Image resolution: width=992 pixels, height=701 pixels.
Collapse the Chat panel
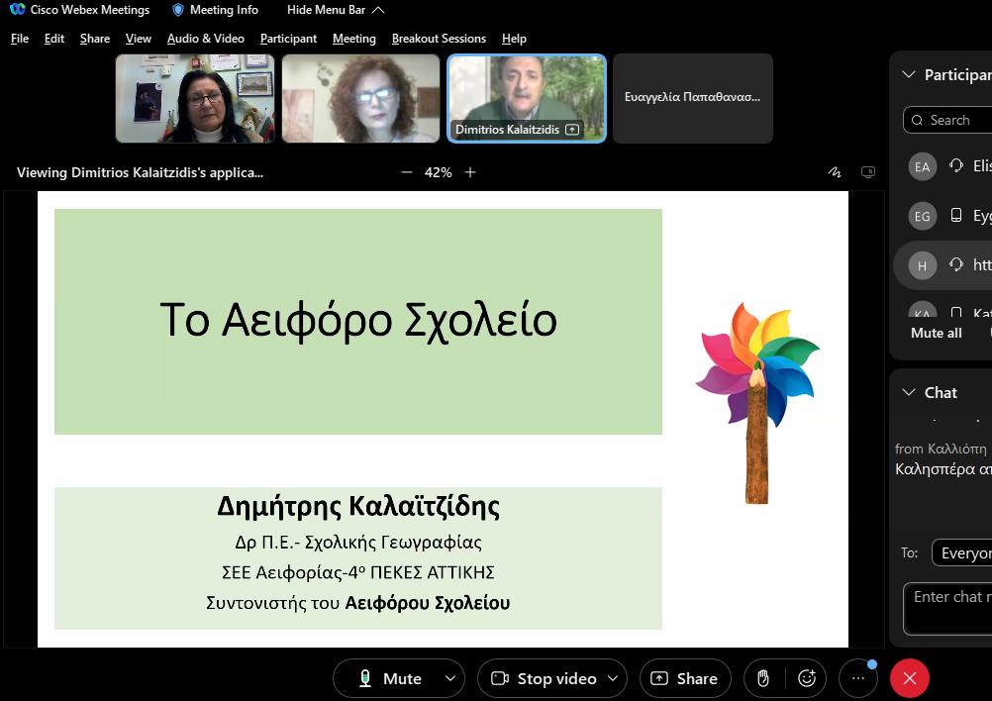[908, 393]
